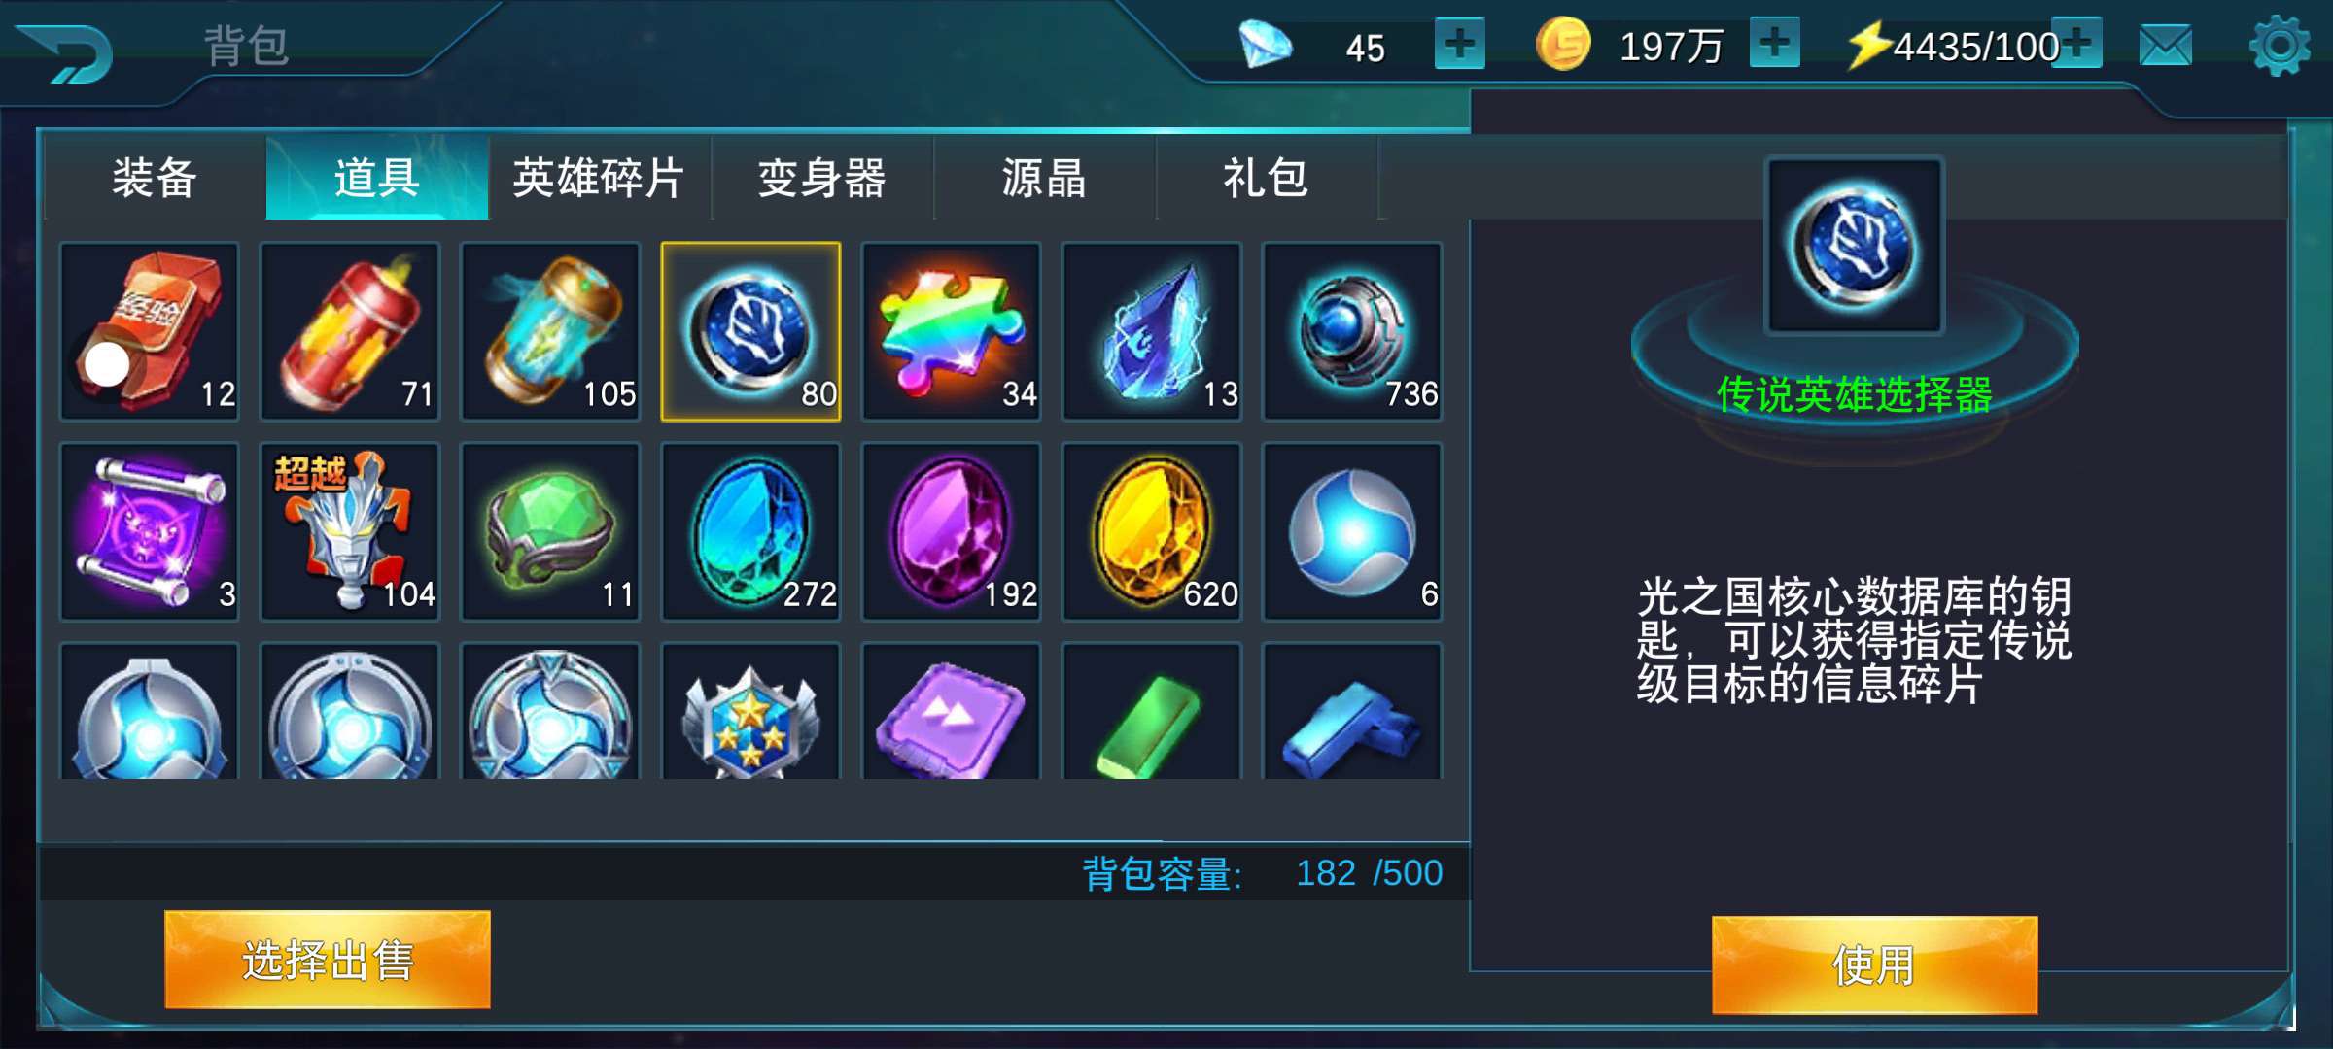2333x1049 pixels.
Task: Click the 使用 button
Action: 1874,964
